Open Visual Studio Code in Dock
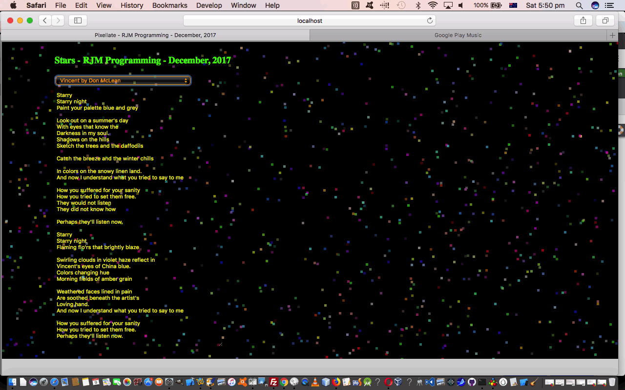Image resolution: width=625 pixels, height=390 pixels. coord(430,382)
